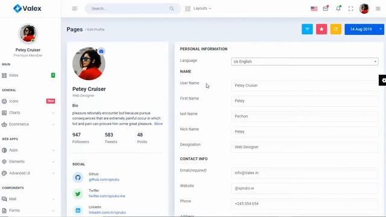
Task: Expand the Mail sidebar menu
Action: pyautogui.click(x=28, y=199)
